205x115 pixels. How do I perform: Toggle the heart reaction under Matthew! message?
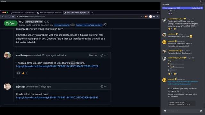(170, 13)
